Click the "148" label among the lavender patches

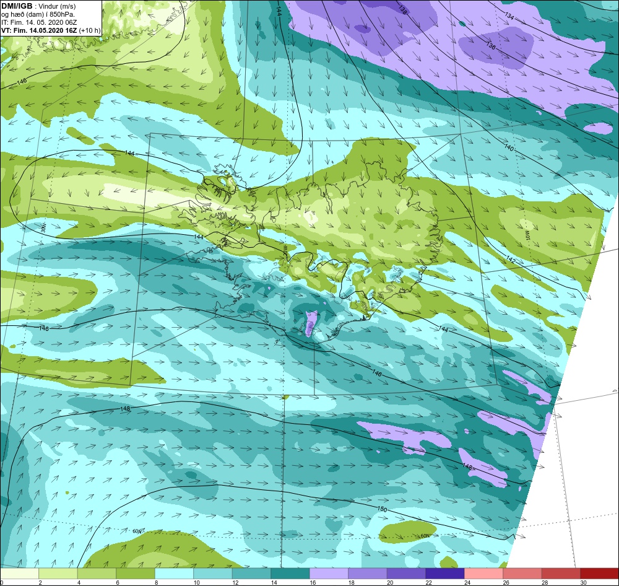(467, 466)
